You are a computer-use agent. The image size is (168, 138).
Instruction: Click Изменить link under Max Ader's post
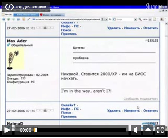(x=132, y=110)
